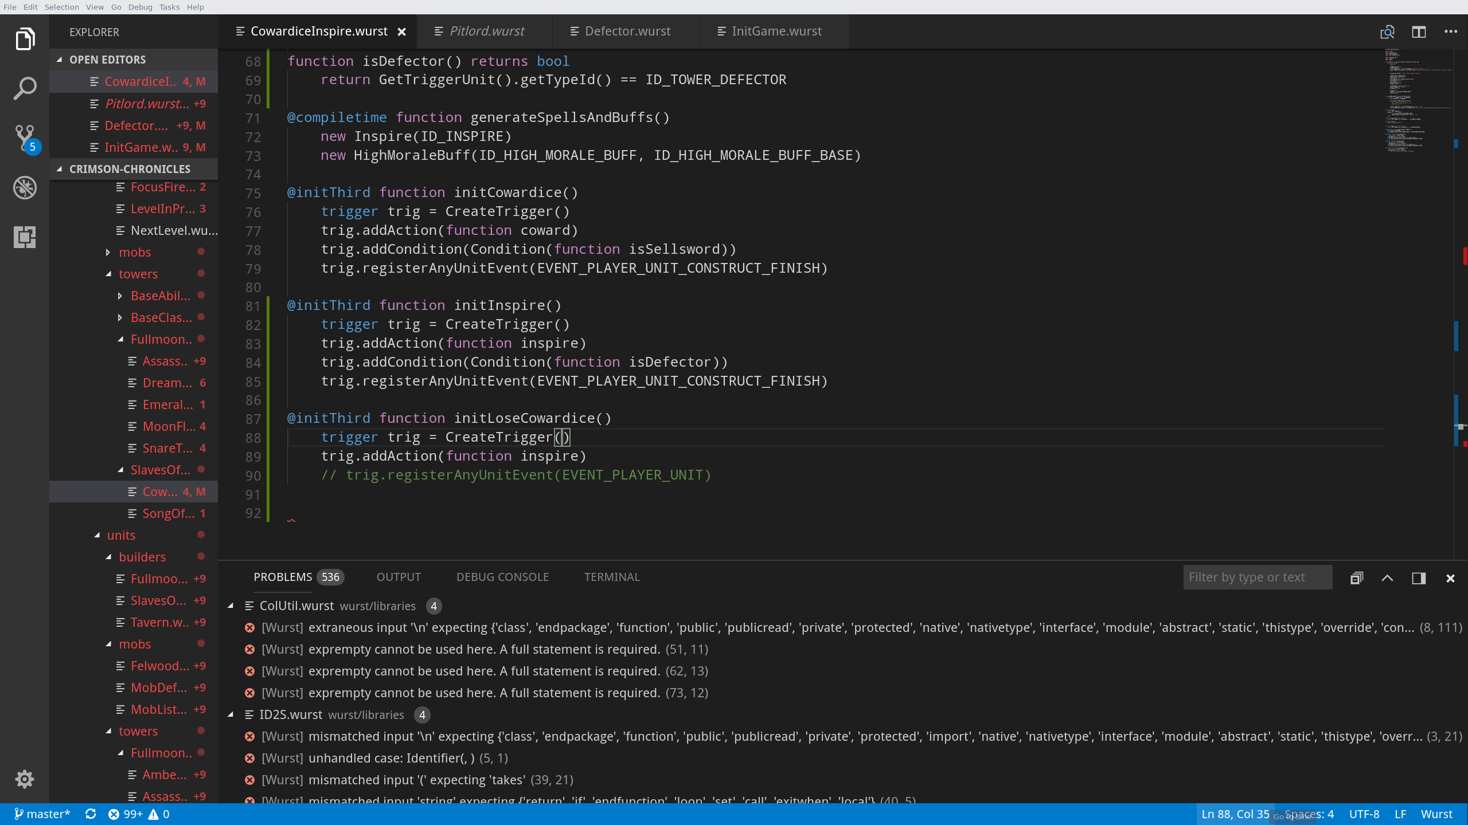Click the master* branch in status bar
The image size is (1468, 825).
pyautogui.click(x=42, y=814)
